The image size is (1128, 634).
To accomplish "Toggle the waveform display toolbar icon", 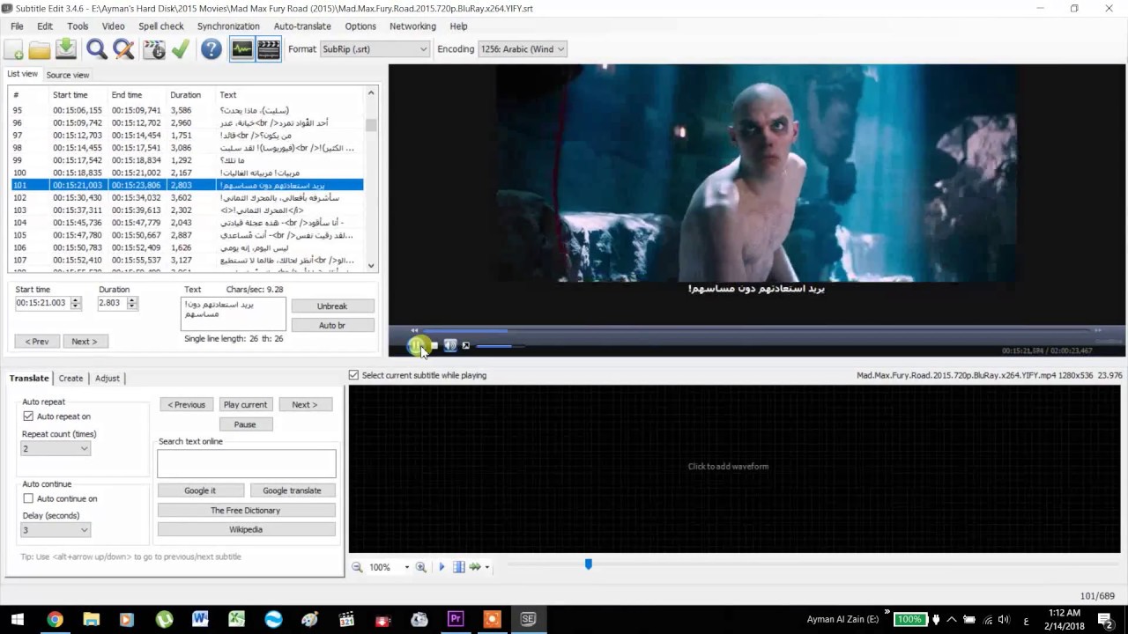I will tap(242, 49).
